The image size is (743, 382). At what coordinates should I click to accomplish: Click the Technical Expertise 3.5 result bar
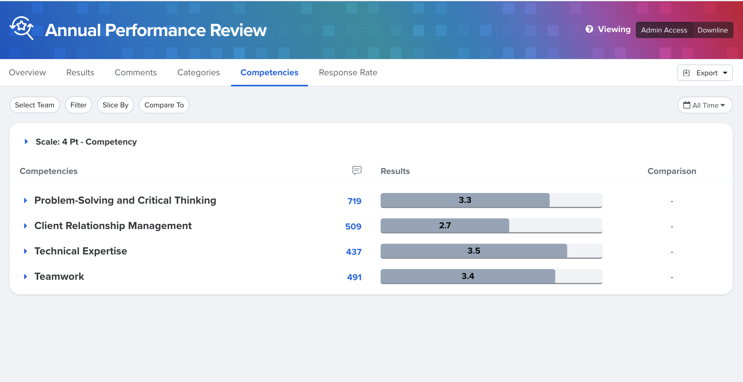tap(474, 251)
